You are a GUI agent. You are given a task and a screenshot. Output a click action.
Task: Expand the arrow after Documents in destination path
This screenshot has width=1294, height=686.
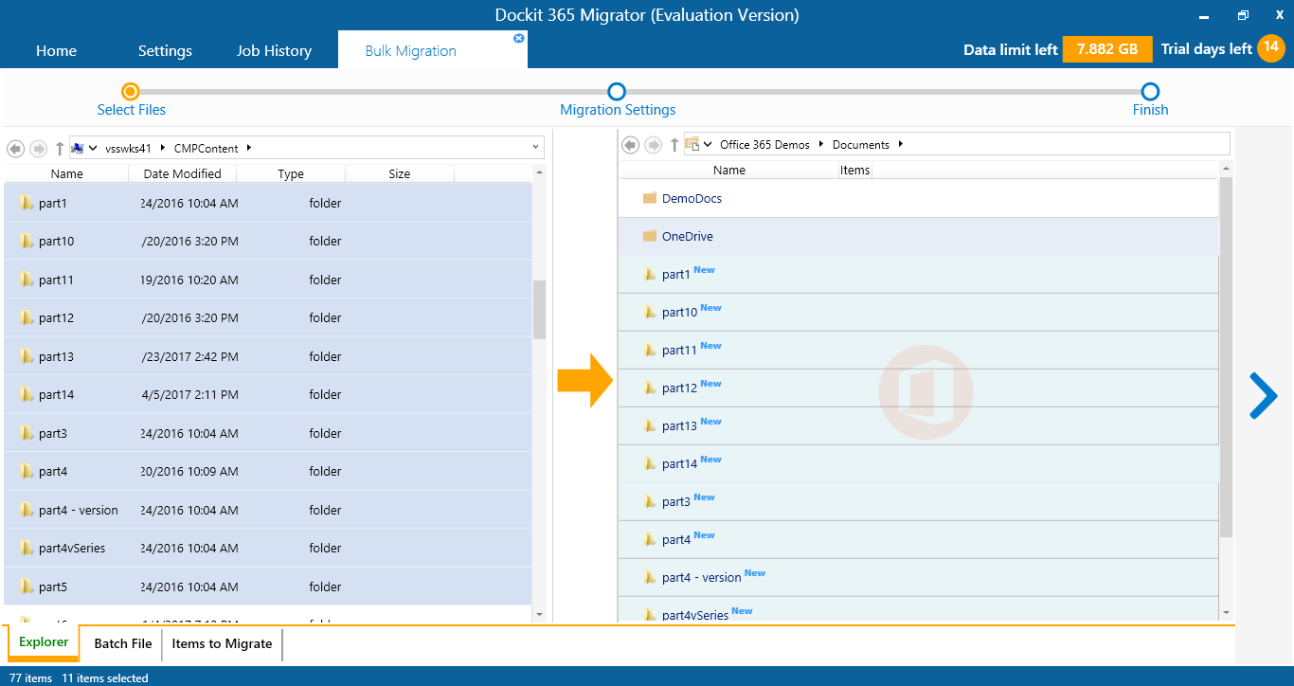tap(900, 144)
